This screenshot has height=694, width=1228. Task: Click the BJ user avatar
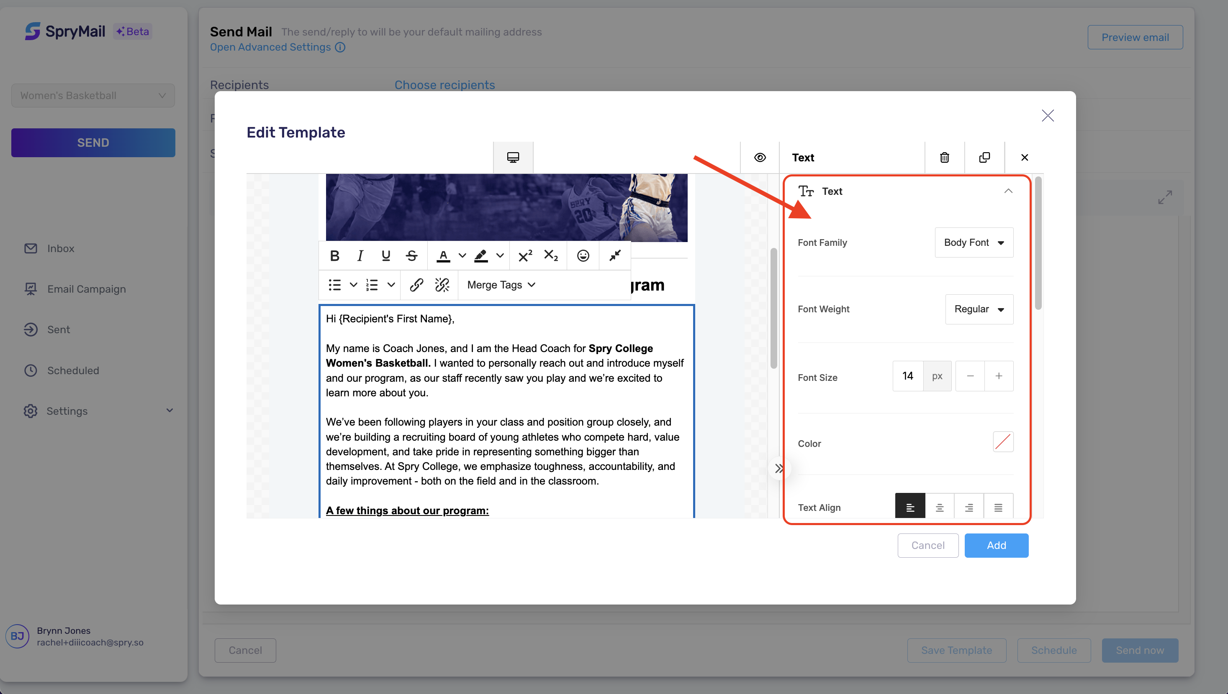tap(17, 636)
